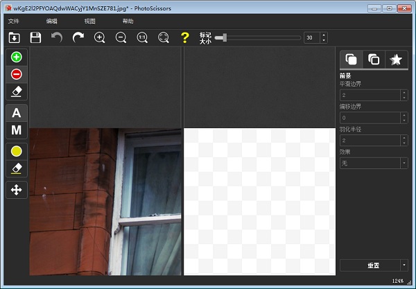Open the 帮助 menu
Viewport: 416px width, 289px height.
[128, 21]
